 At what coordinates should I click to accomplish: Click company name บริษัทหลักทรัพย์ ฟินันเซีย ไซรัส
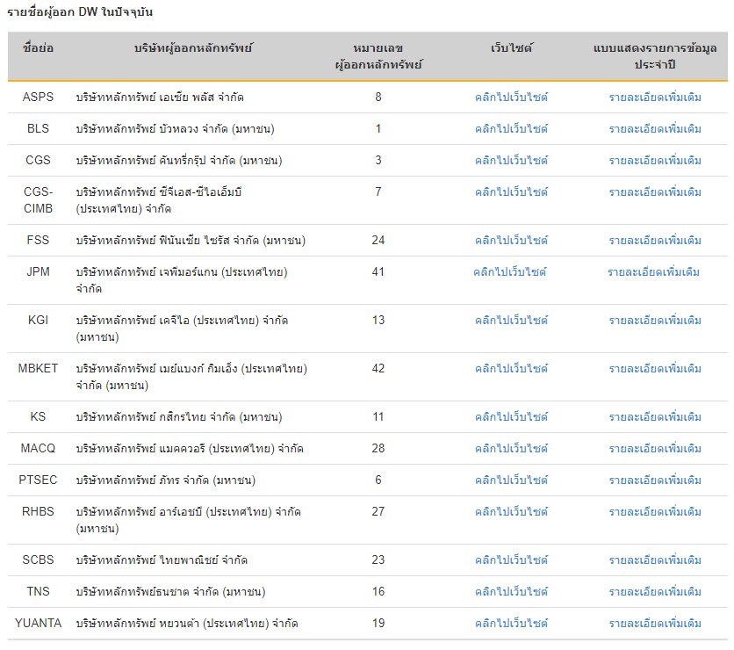click(191, 241)
